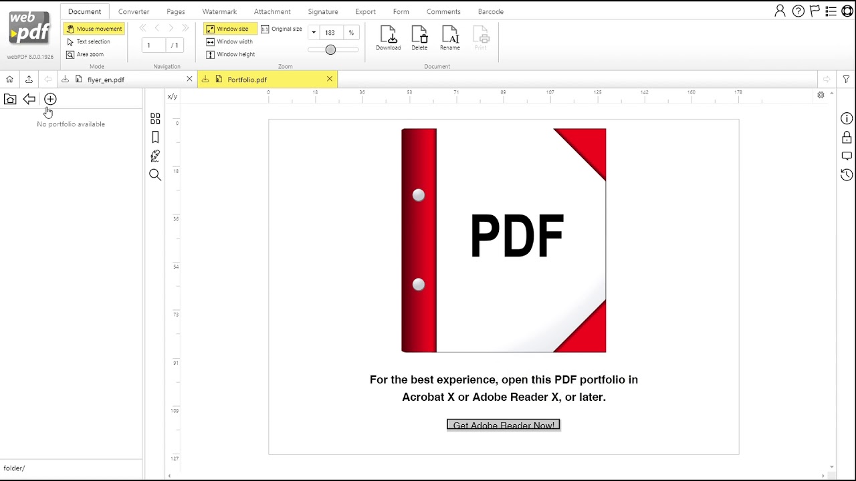Screen dimensions: 856x481
Task: Fit page to Window width
Action: pyautogui.click(x=230, y=41)
